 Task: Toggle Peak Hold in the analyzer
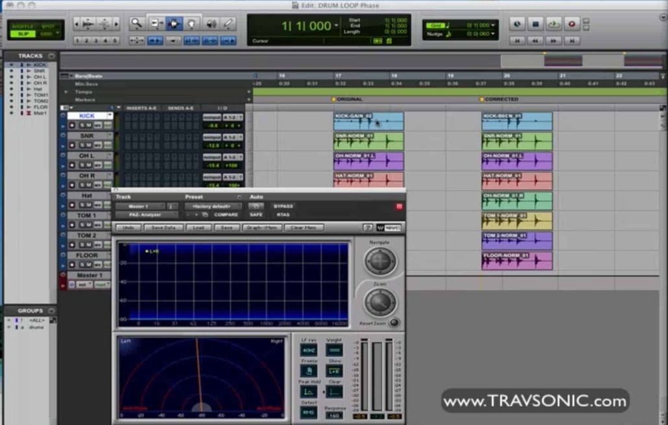[x=308, y=392]
